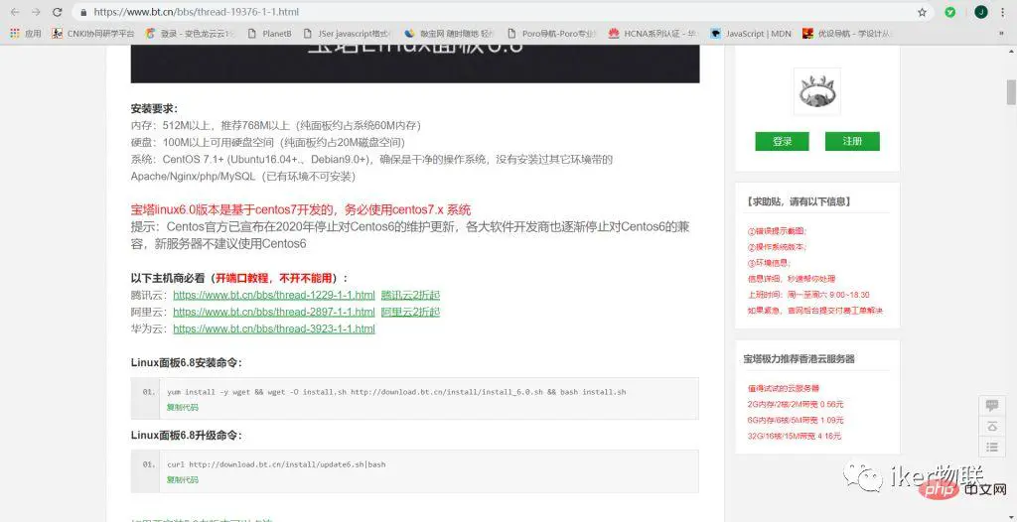
Task: Open the 阿里云2折起 link
Action: coord(410,312)
